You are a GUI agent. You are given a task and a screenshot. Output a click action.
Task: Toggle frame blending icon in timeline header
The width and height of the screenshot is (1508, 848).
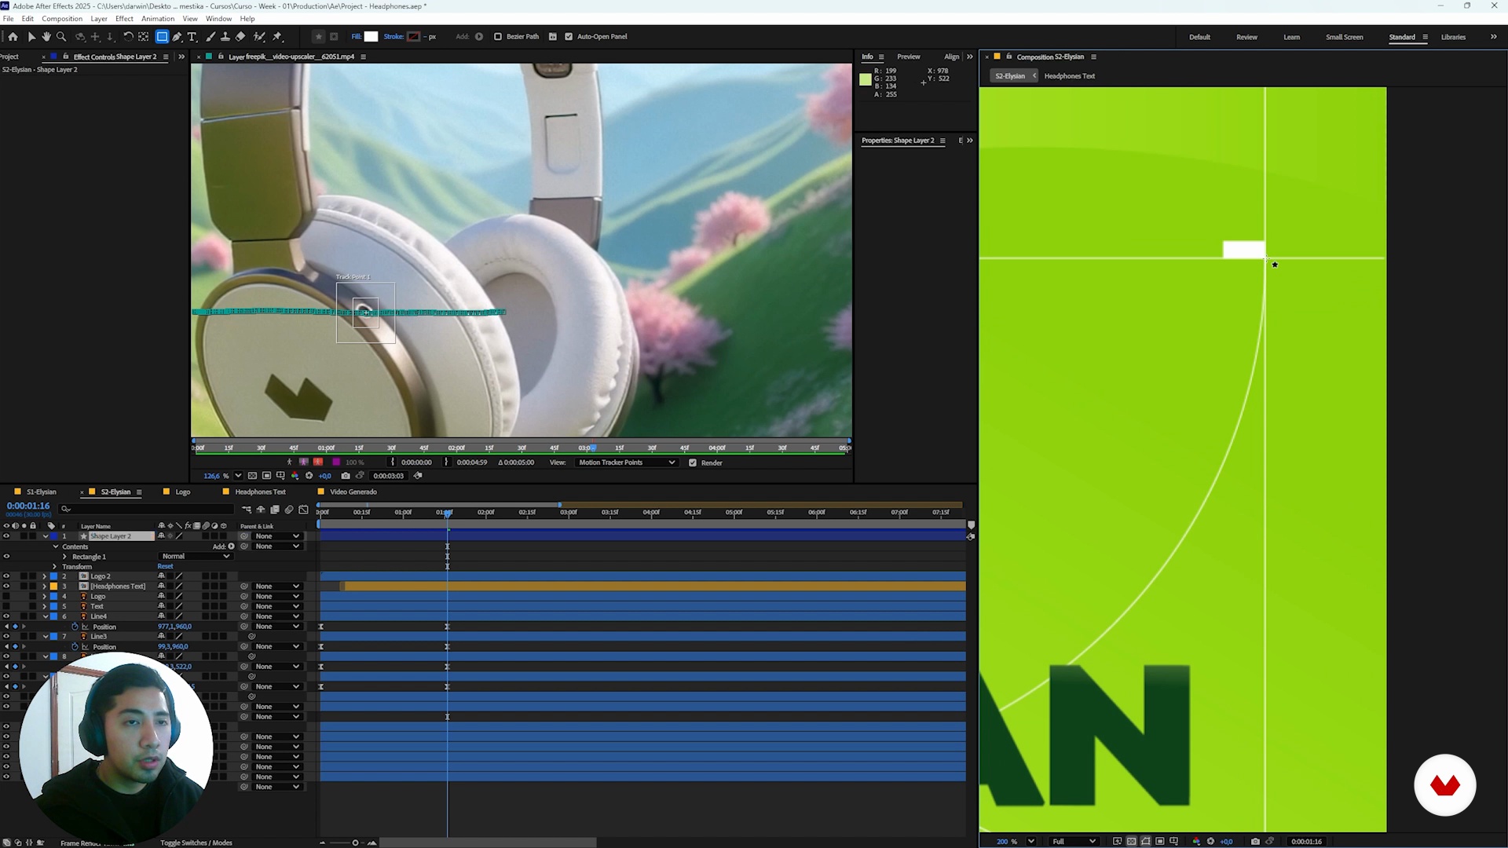click(275, 510)
